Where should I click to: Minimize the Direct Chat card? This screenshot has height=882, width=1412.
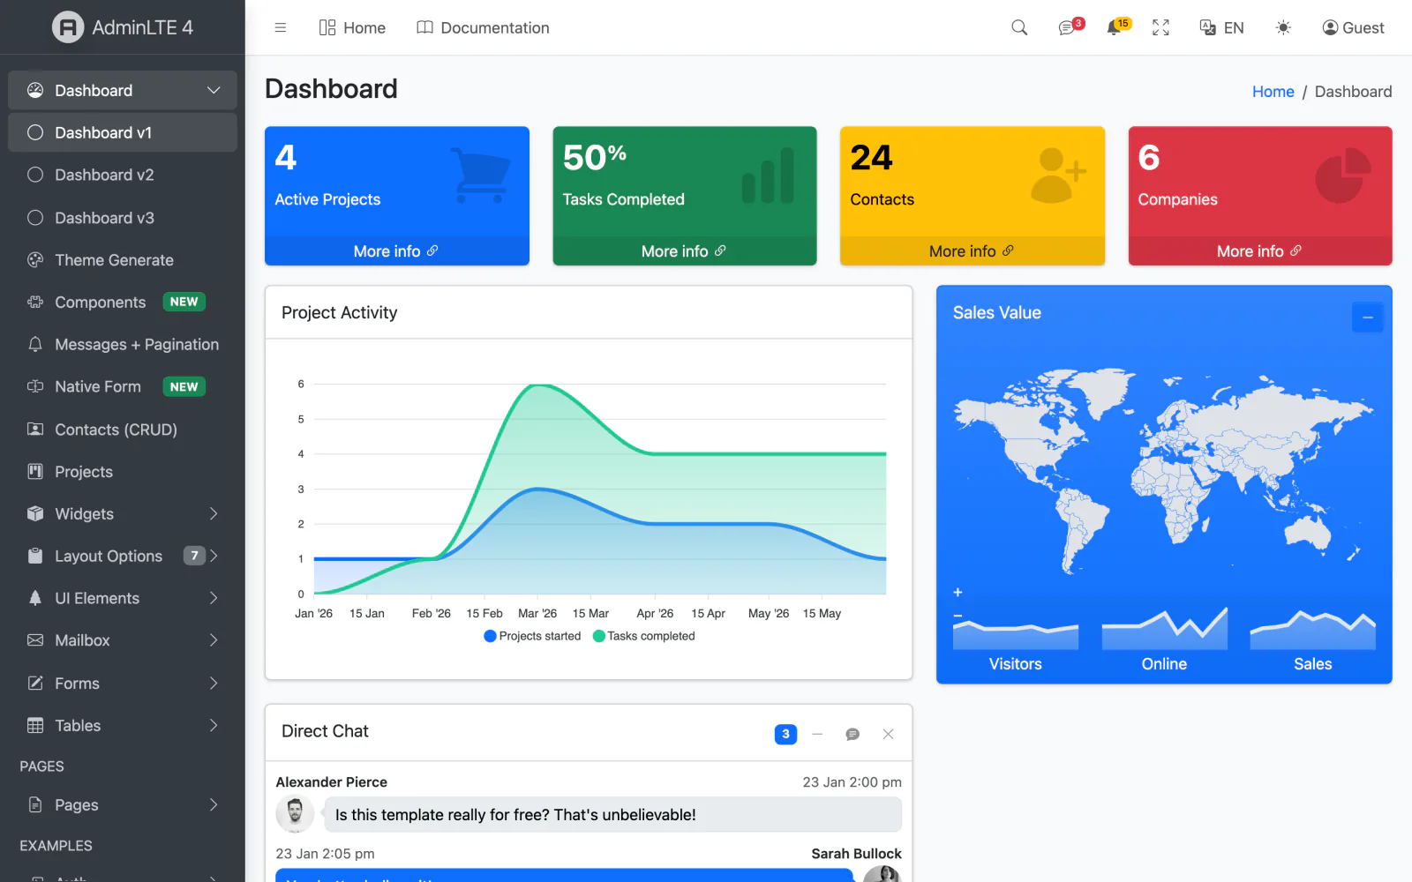(817, 734)
